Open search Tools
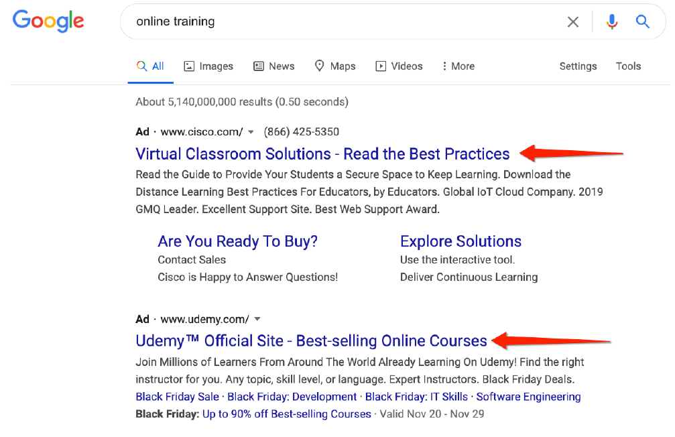 tap(628, 66)
